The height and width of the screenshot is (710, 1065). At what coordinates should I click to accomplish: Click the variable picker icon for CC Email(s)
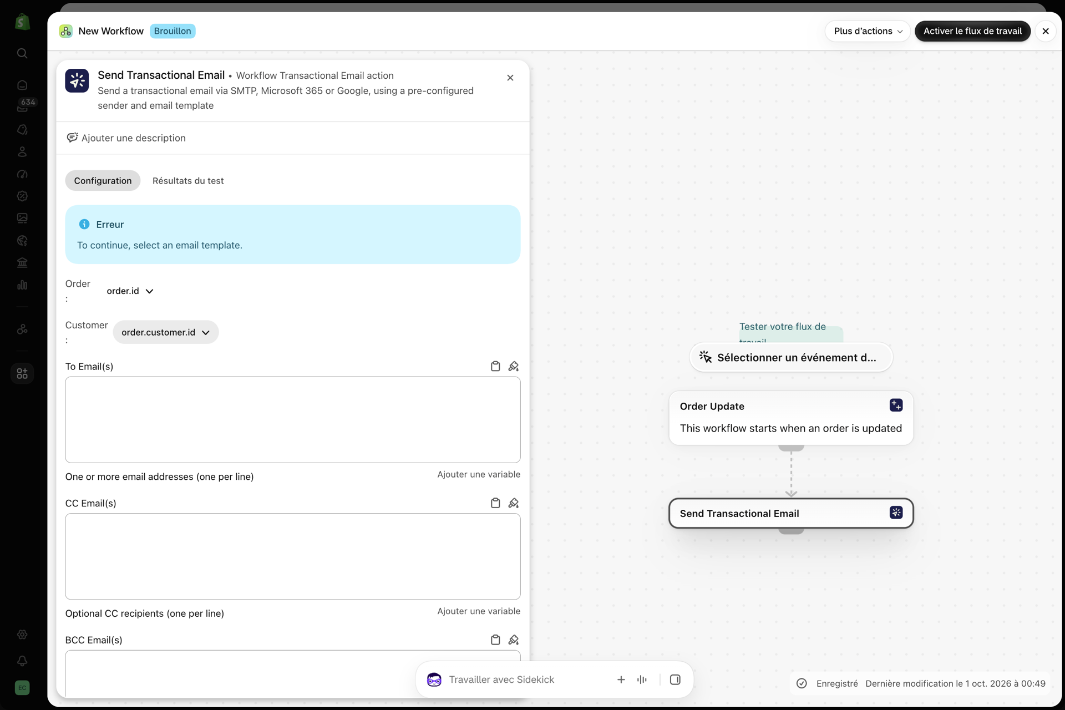click(x=514, y=503)
